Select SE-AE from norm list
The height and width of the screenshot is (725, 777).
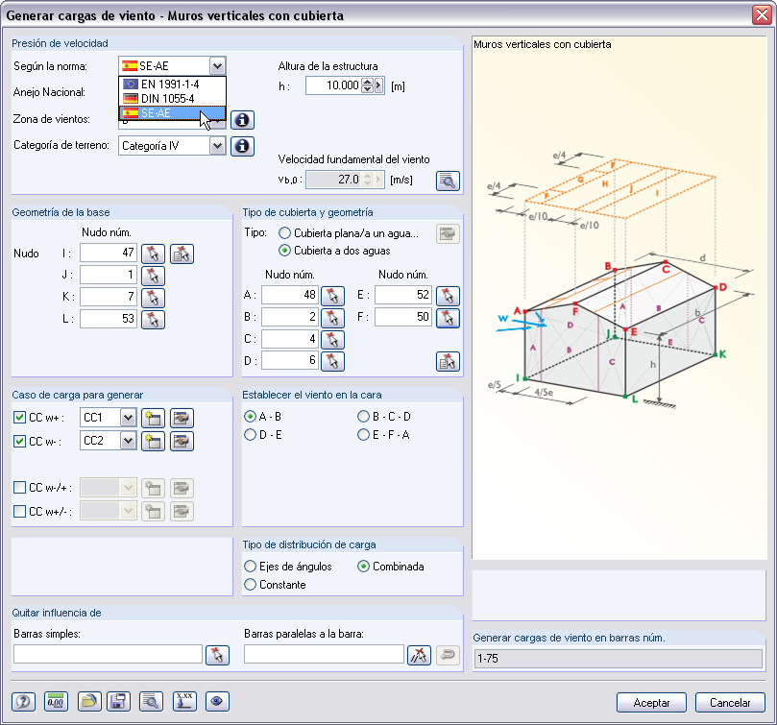pos(172,113)
